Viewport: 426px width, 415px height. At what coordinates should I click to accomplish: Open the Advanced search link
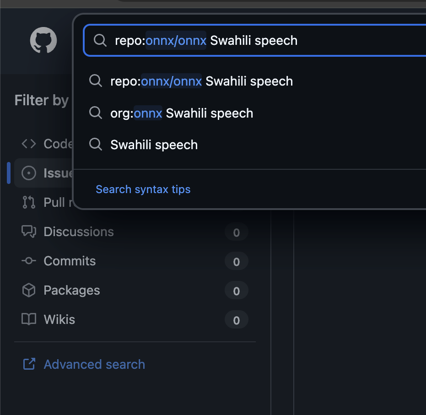[94, 364]
